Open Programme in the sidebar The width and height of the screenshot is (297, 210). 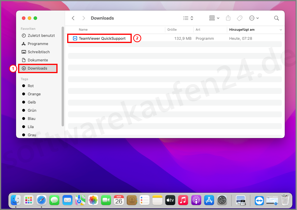[x=35, y=44]
